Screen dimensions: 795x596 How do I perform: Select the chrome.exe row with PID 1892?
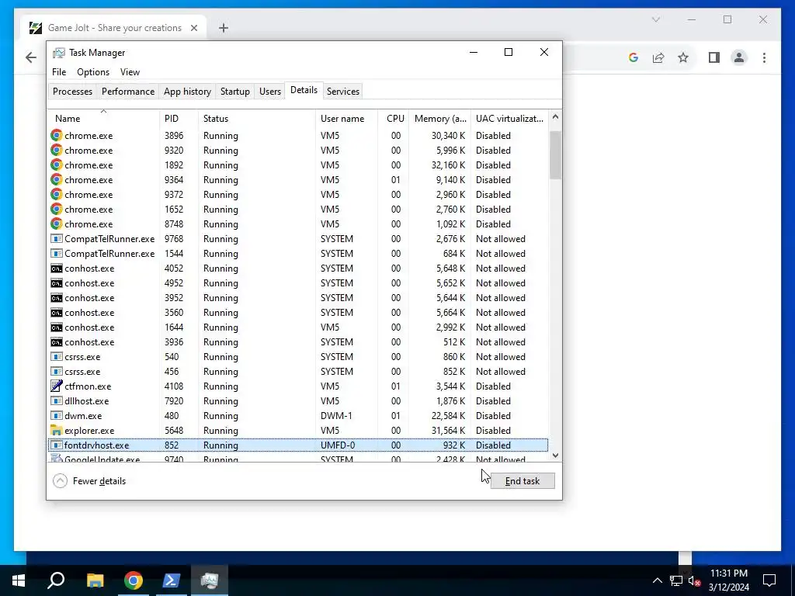[298, 165]
